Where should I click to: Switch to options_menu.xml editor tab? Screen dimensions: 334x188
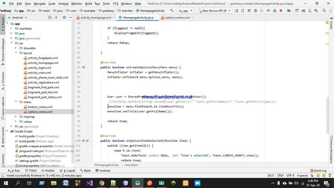177,17
